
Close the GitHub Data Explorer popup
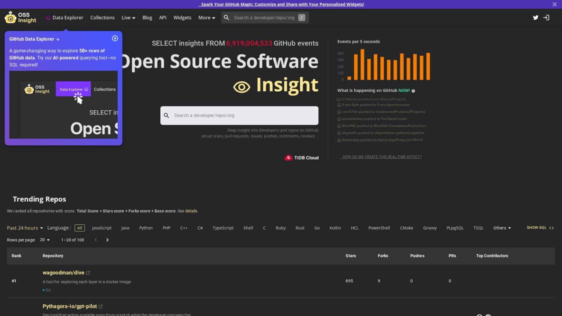click(x=115, y=39)
